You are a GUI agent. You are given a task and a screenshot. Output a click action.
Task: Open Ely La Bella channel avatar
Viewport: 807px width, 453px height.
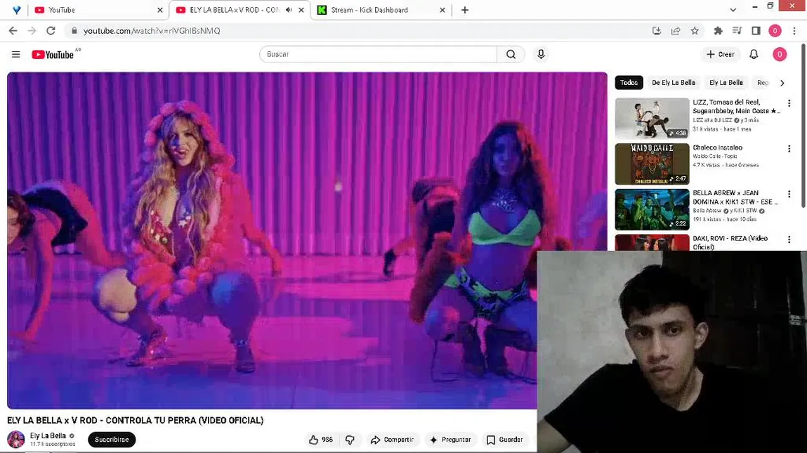(x=16, y=439)
